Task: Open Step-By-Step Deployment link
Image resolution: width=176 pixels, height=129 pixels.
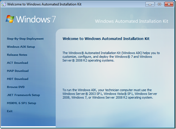Action: click(25, 39)
